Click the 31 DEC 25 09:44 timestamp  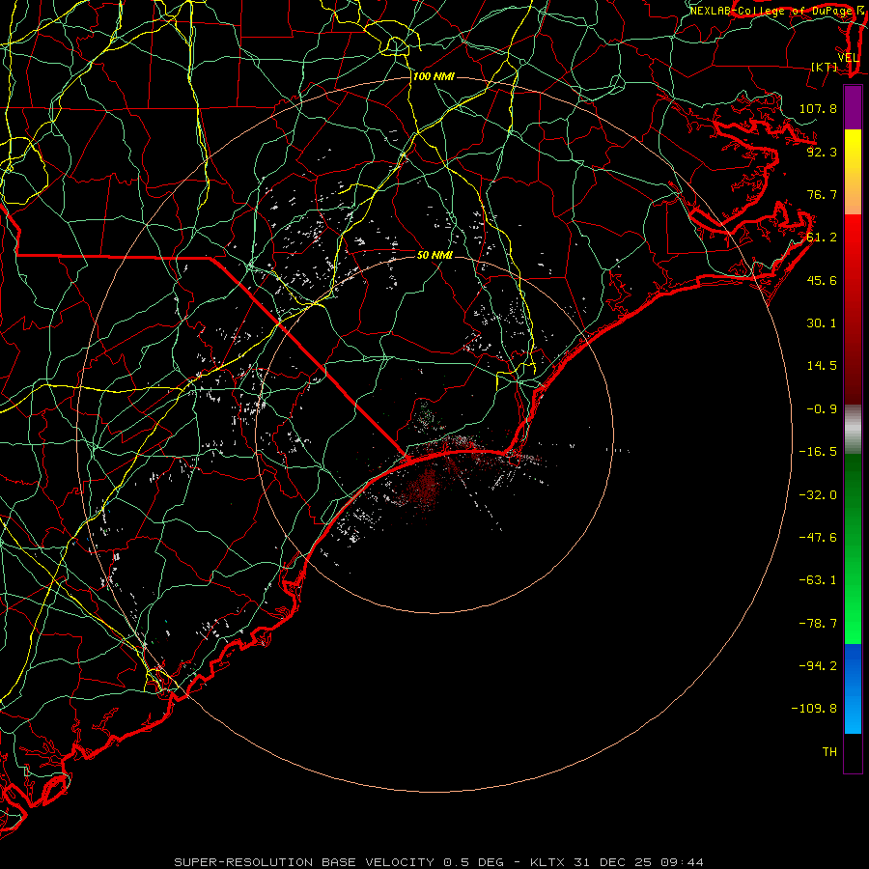click(638, 862)
